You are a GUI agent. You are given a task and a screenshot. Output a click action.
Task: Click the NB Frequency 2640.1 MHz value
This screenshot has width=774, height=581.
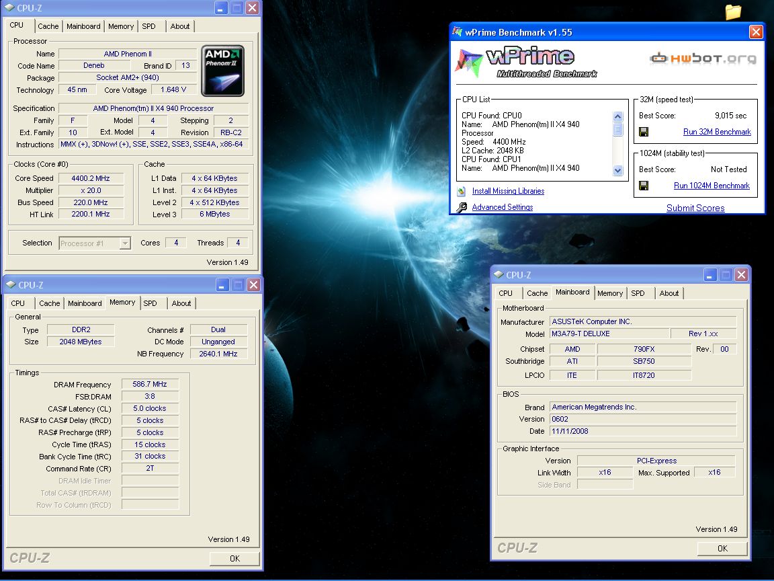pyautogui.click(x=218, y=354)
